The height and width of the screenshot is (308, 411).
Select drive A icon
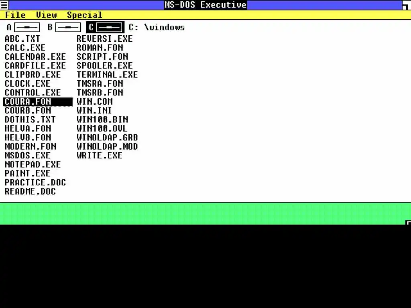coord(23,27)
